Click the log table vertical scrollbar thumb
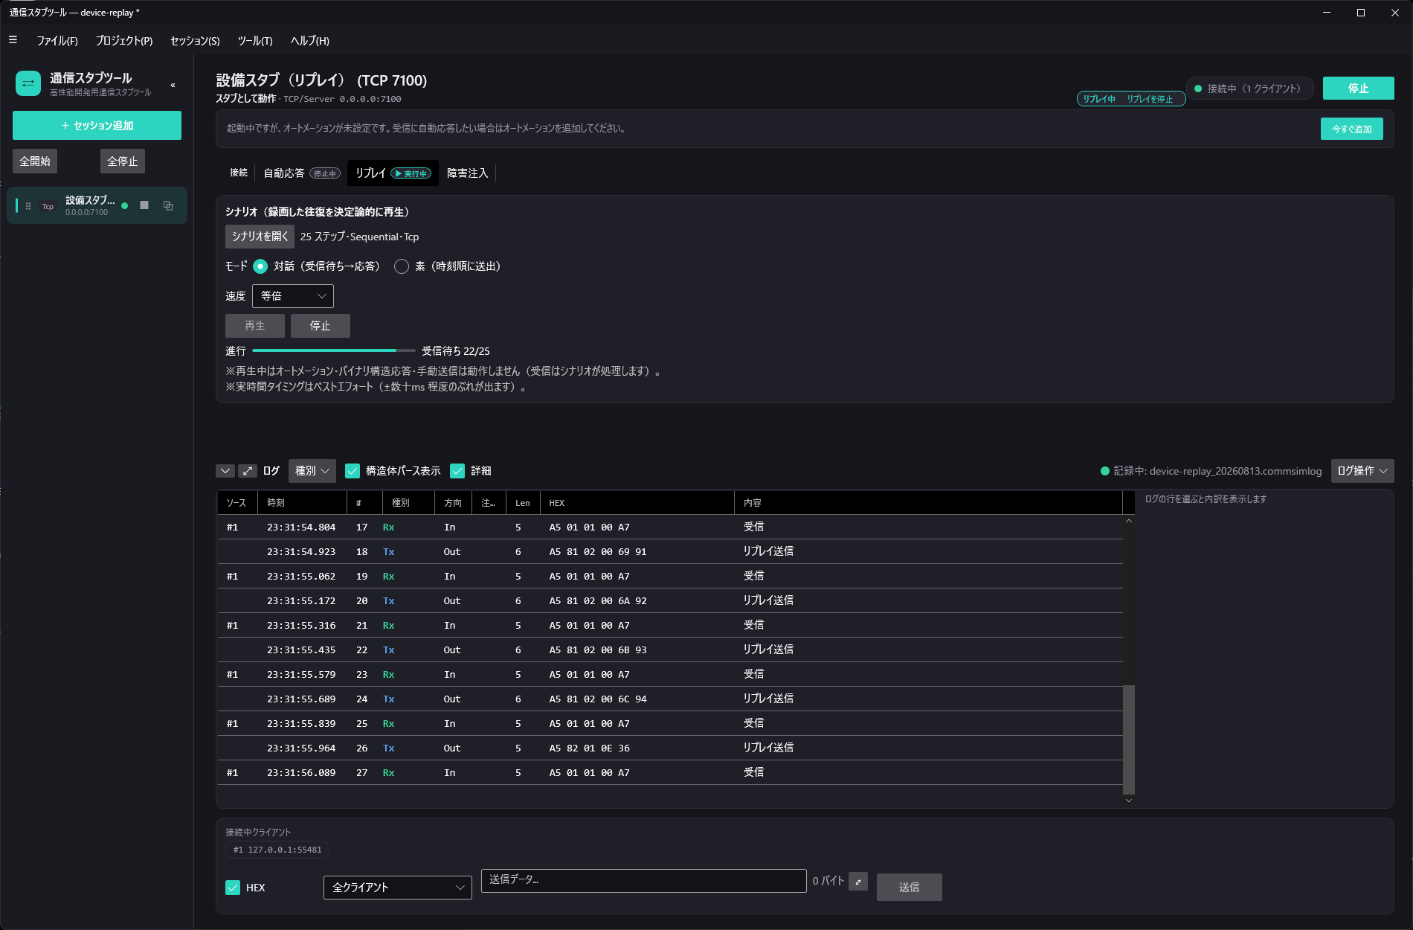The image size is (1413, 930). (x=1129, y=740)
